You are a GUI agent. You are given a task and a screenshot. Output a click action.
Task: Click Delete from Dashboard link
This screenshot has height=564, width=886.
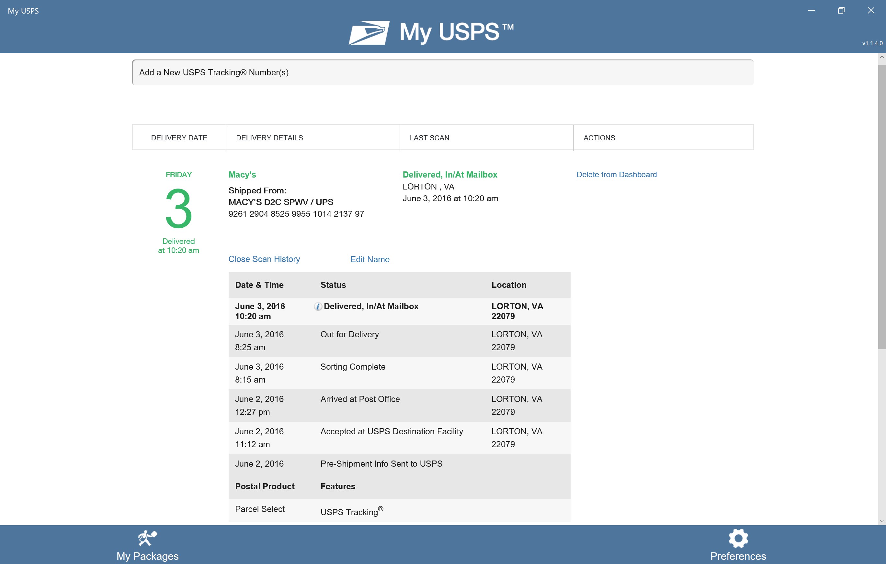pyautogui.click(x=616, y=175)
